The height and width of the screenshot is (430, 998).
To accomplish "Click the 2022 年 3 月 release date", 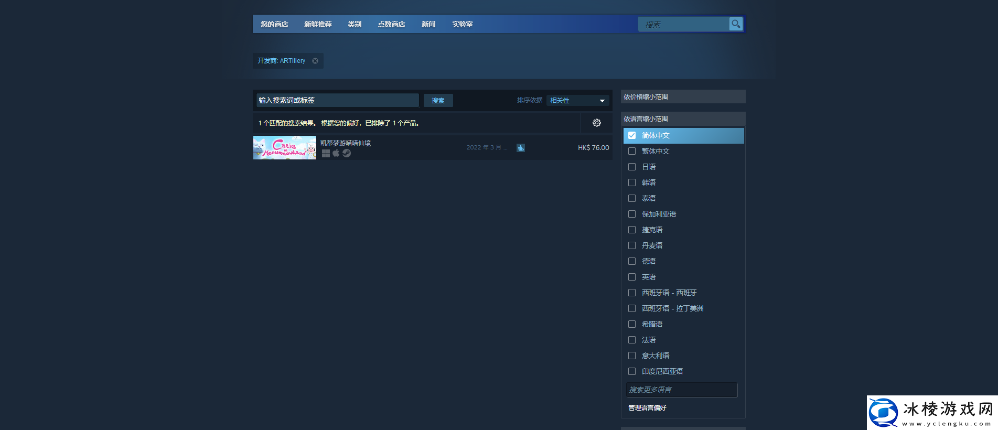I will [x=487, y=148].
